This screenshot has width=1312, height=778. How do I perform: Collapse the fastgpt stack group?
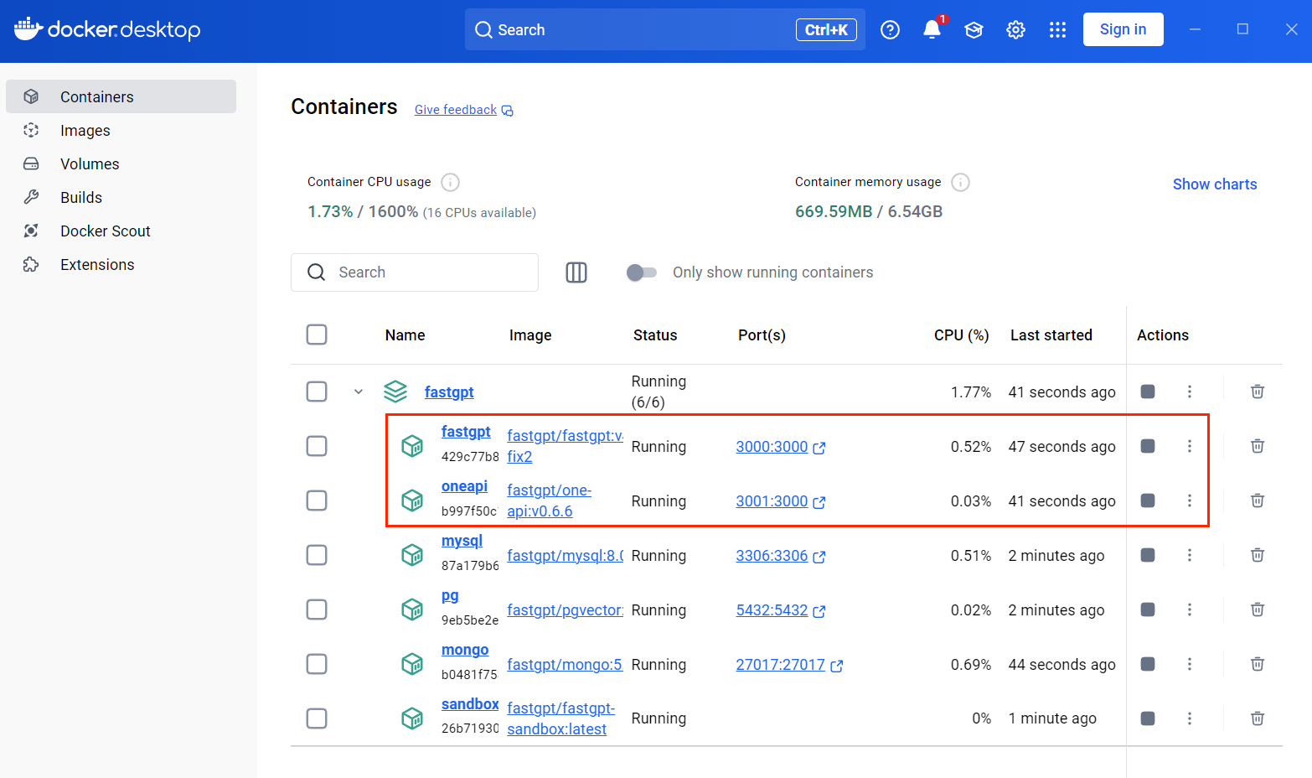click(359, 392)
